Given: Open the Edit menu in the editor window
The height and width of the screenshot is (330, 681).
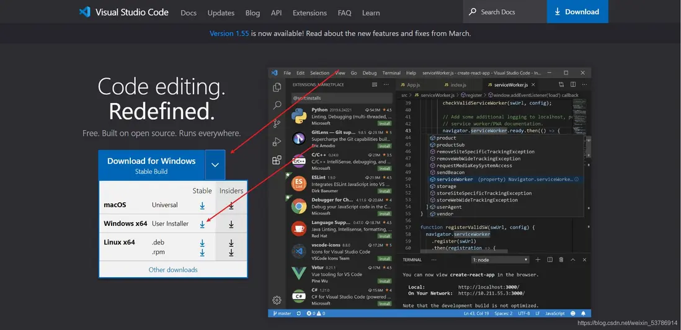Looking at the screenshot, I should 301,73.
